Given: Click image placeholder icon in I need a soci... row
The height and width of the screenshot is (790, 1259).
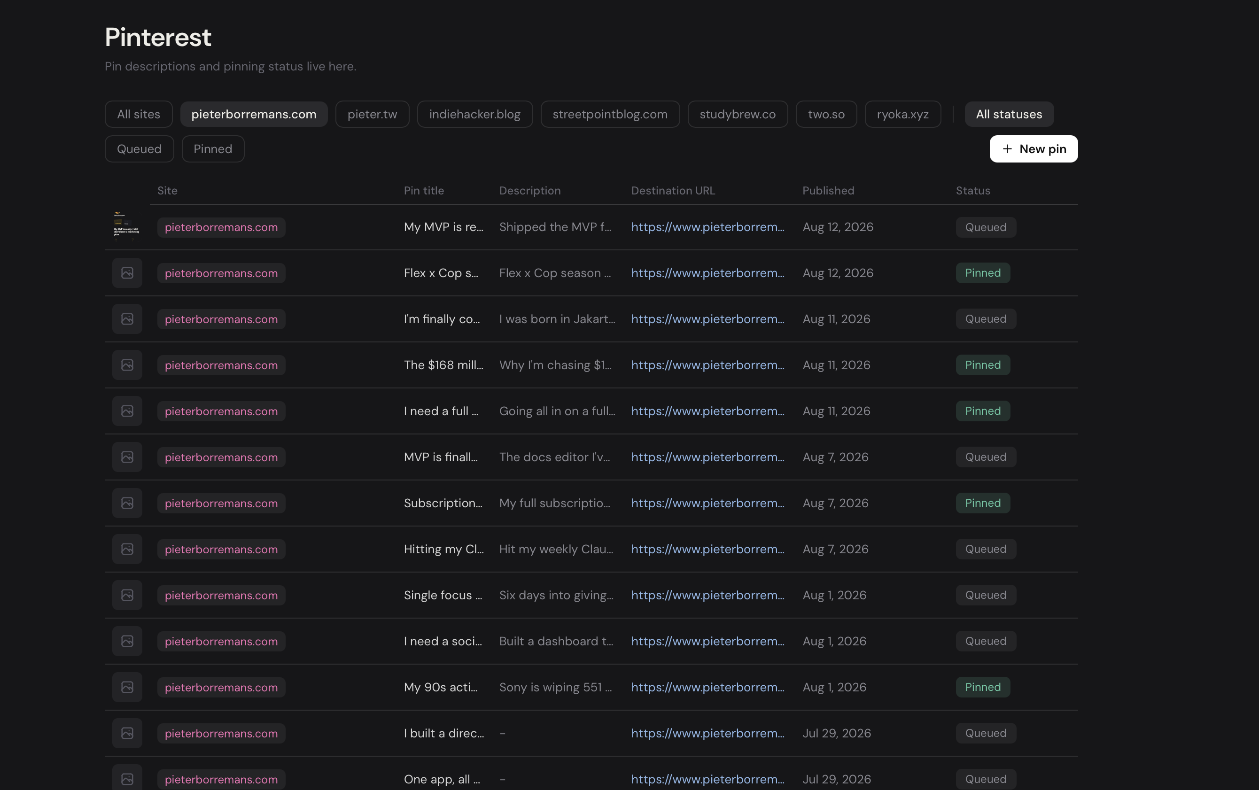Looking at the screenshot, I should point(127,641).
